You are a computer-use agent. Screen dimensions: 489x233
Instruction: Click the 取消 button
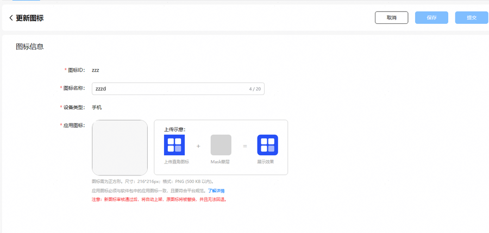[x=391, y=18]
